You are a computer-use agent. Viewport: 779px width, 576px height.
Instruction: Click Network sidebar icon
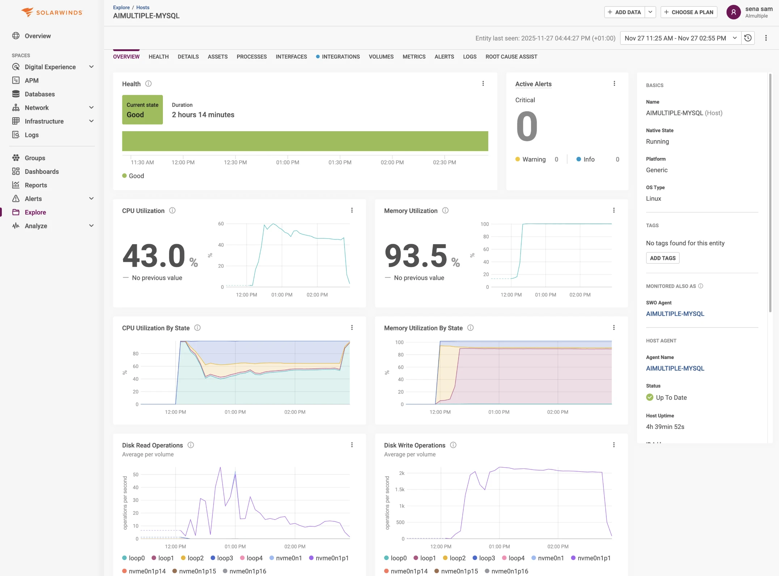pyautogui.click(x=16, y=108)
